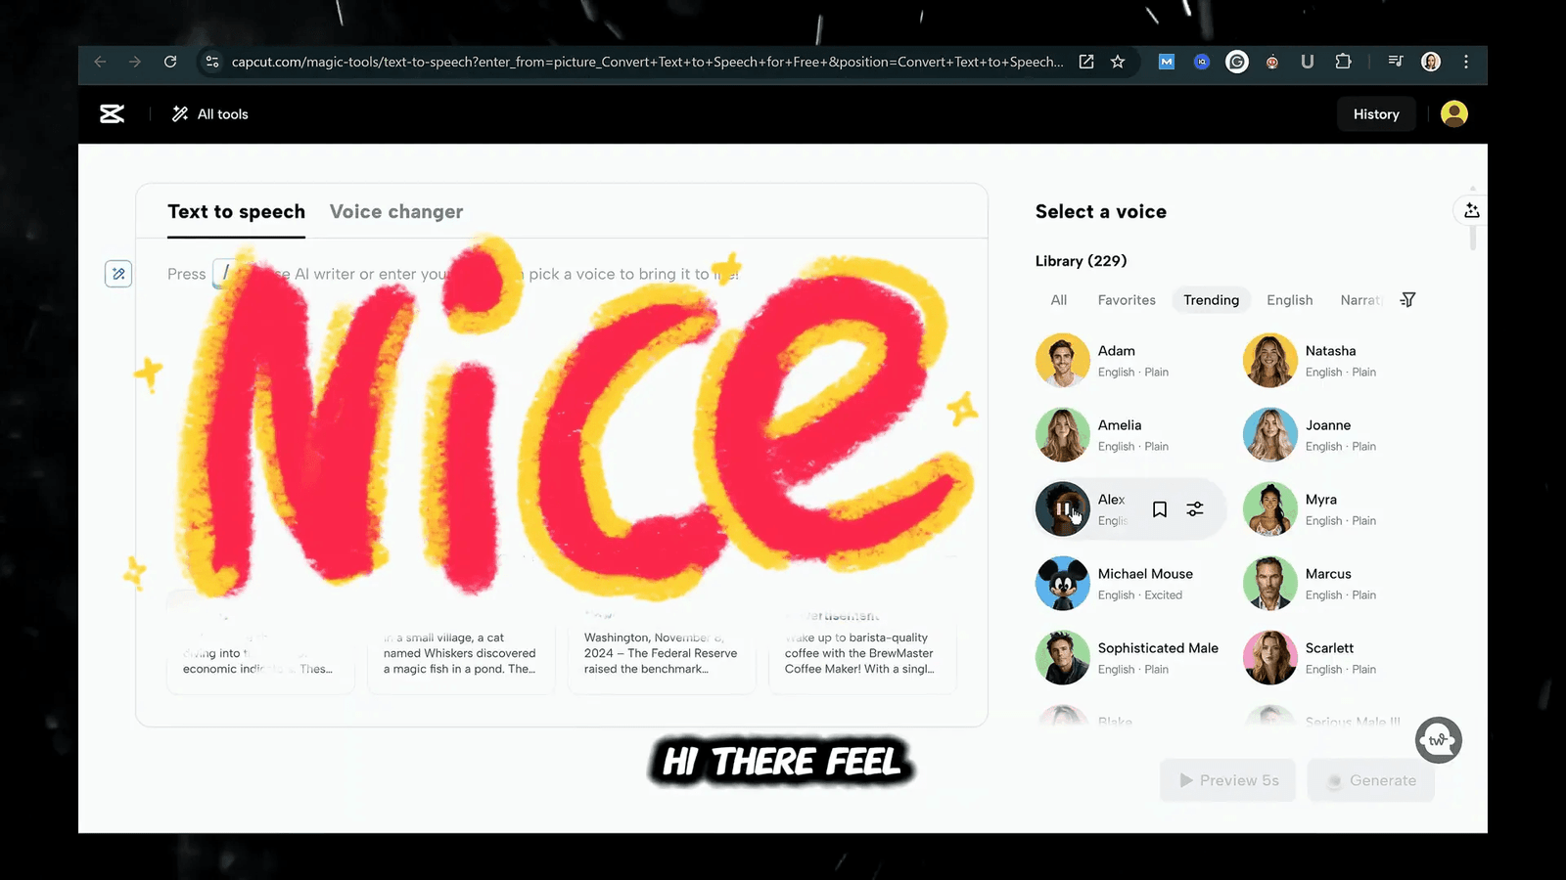The height and width of the screenshot is (880, 1566).
Task: Show All voices in library
Action: click(1059, 300)
